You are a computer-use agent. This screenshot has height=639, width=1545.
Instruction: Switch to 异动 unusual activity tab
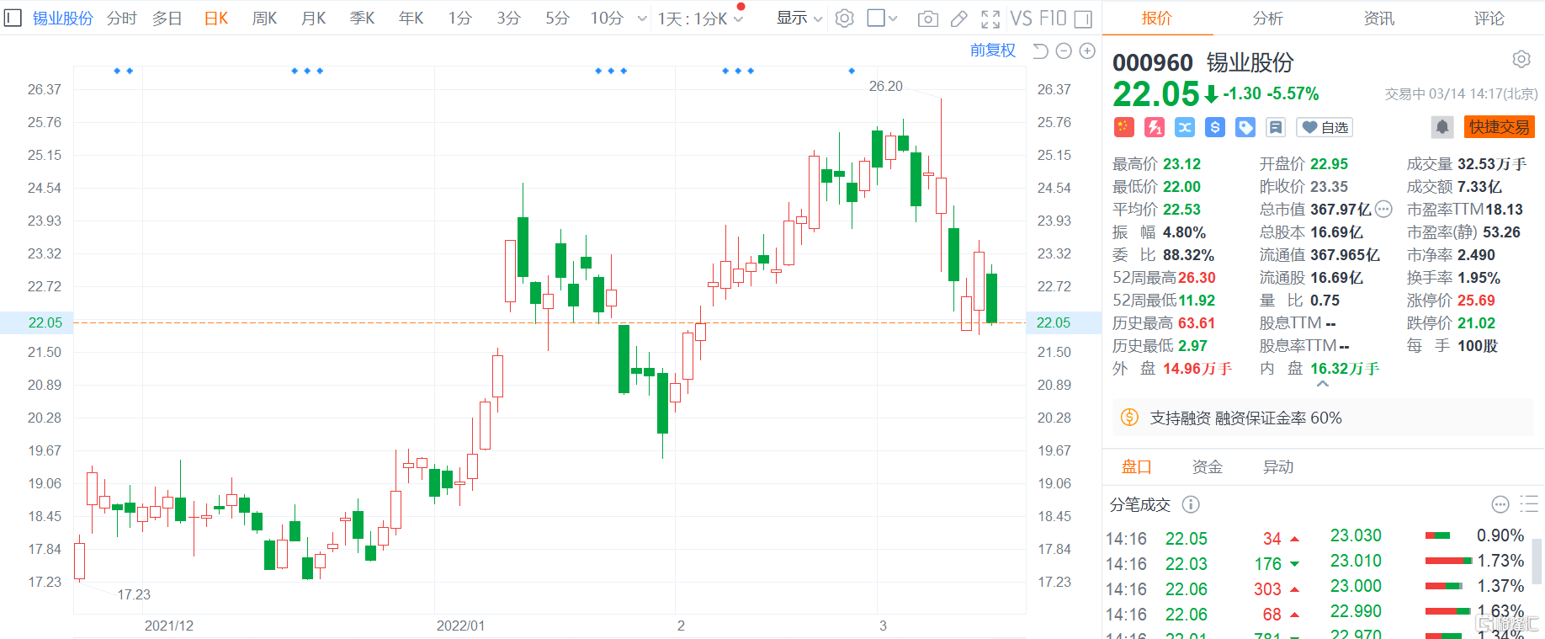(1277, 467)
